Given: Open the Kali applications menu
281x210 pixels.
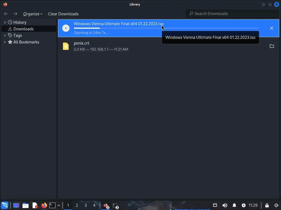Looking at the screenshot, I should coord(5,205).
